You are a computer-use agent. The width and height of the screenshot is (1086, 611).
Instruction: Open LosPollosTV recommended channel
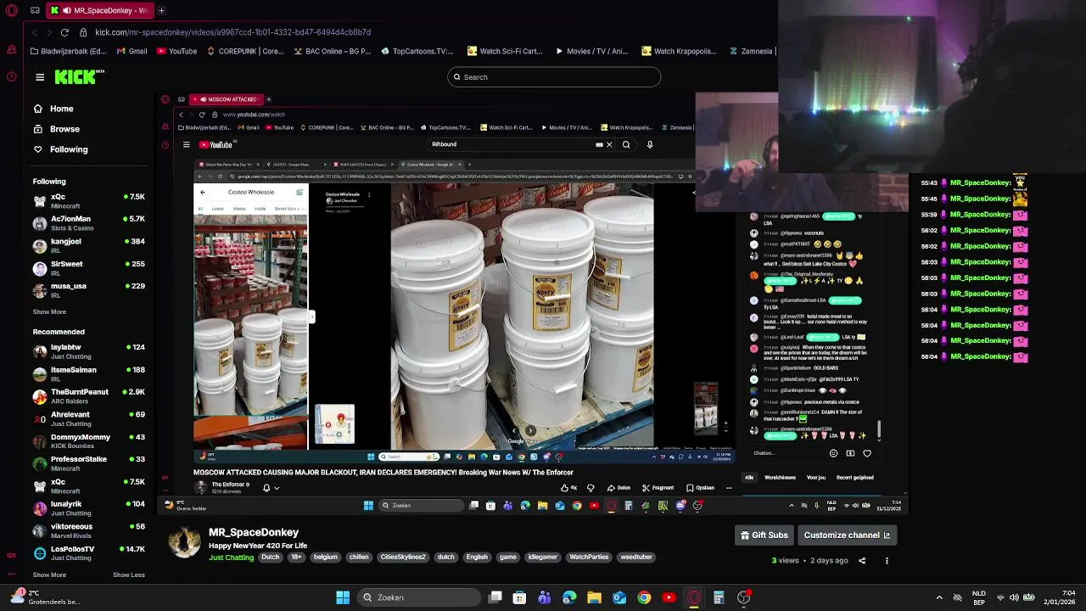(89, 553)
